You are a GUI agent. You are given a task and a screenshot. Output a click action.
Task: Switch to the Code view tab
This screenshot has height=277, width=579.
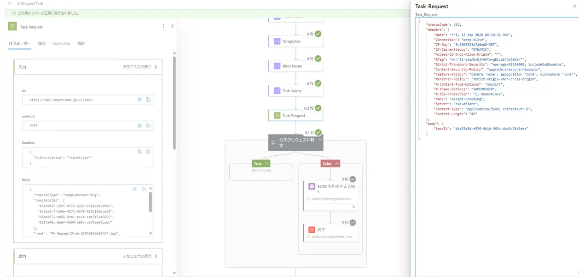point(61,43)
